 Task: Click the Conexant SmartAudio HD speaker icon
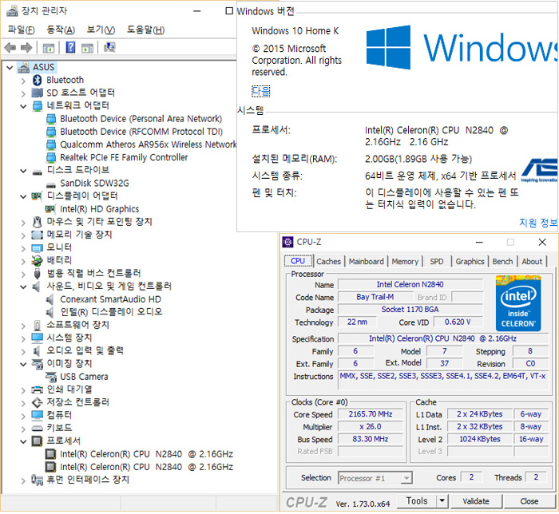[x=50, y=299]
